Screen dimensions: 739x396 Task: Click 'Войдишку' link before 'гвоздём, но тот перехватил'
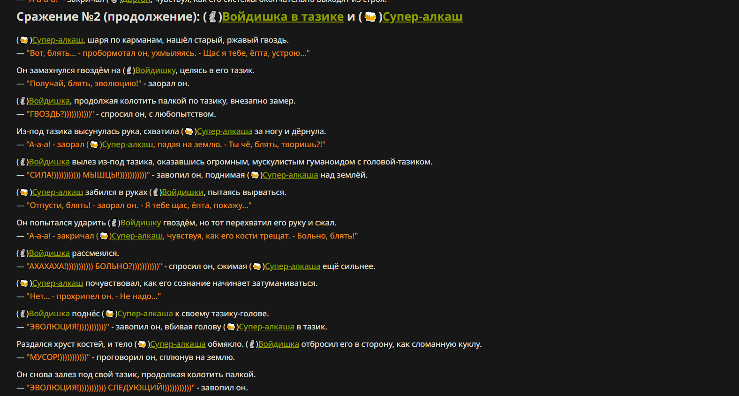[141, 223]
